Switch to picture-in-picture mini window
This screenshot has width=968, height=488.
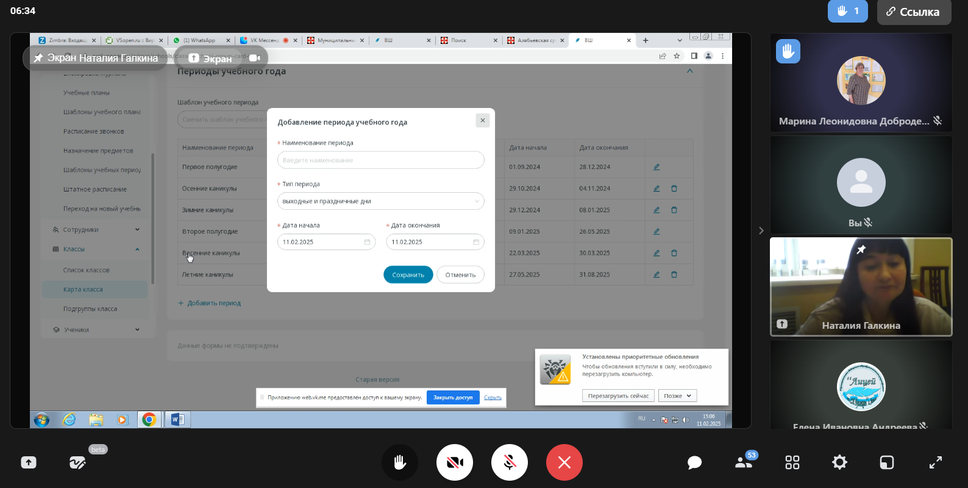tap(886, 462)
